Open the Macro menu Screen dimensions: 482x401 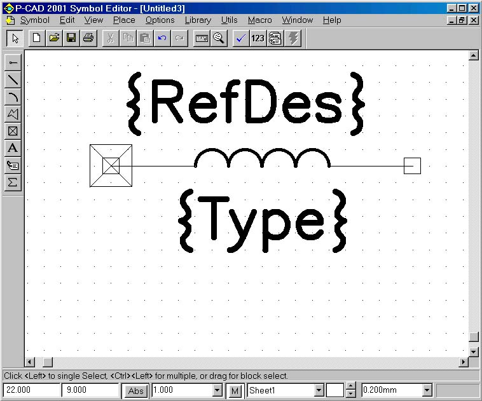(259, 20)
